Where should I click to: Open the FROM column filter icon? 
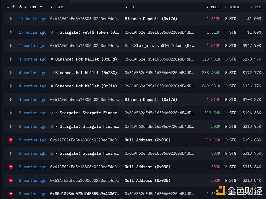pos(51,7)
